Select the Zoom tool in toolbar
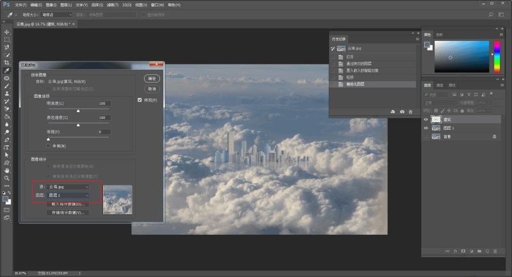The height and width of the screenshot is (277, 512). pos(7,178)
